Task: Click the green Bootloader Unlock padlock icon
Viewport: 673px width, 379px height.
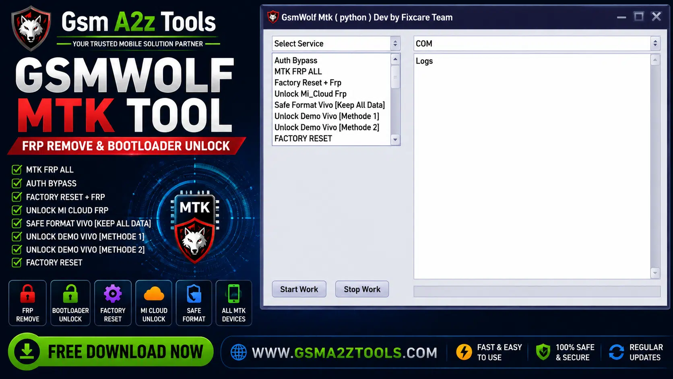Action: tap(70, 294)
